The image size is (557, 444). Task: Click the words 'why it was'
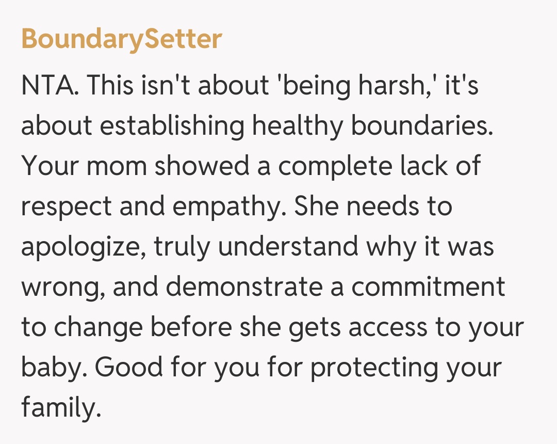point(430,247)
